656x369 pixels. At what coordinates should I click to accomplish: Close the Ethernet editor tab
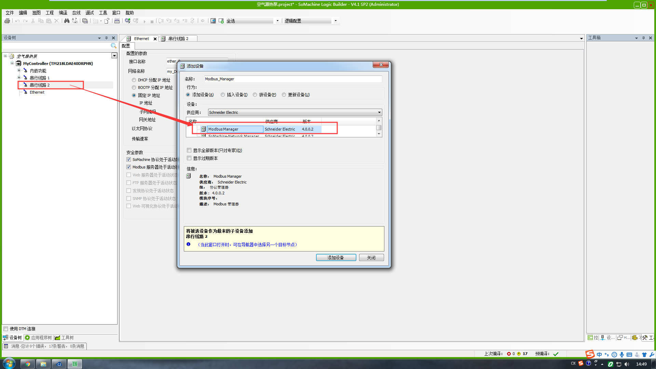point(155,39)
